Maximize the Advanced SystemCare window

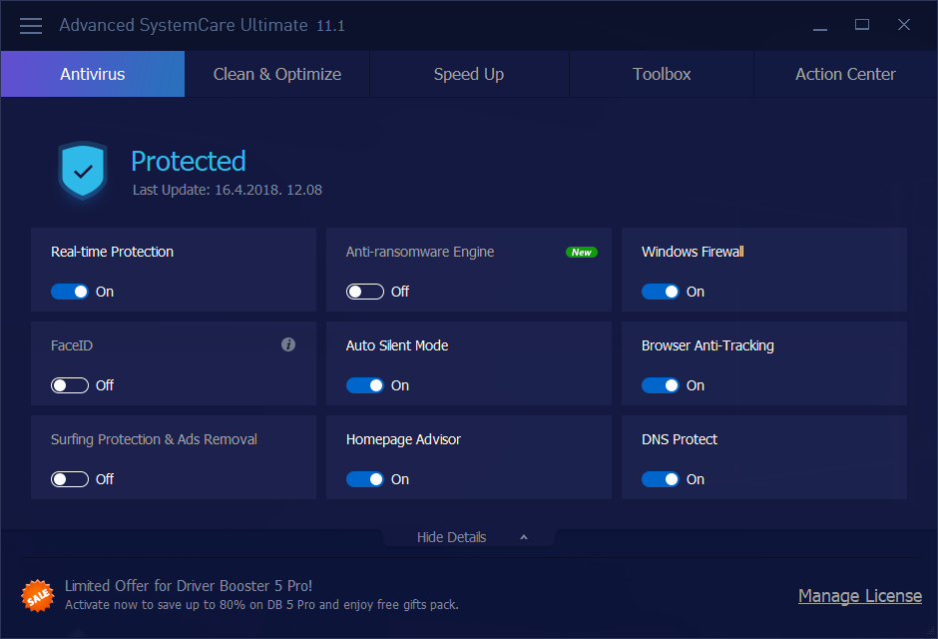[x=862, y=25]
